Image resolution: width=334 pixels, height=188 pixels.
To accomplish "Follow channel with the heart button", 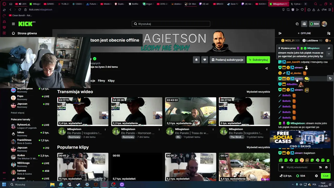I will tap(205, 60).
